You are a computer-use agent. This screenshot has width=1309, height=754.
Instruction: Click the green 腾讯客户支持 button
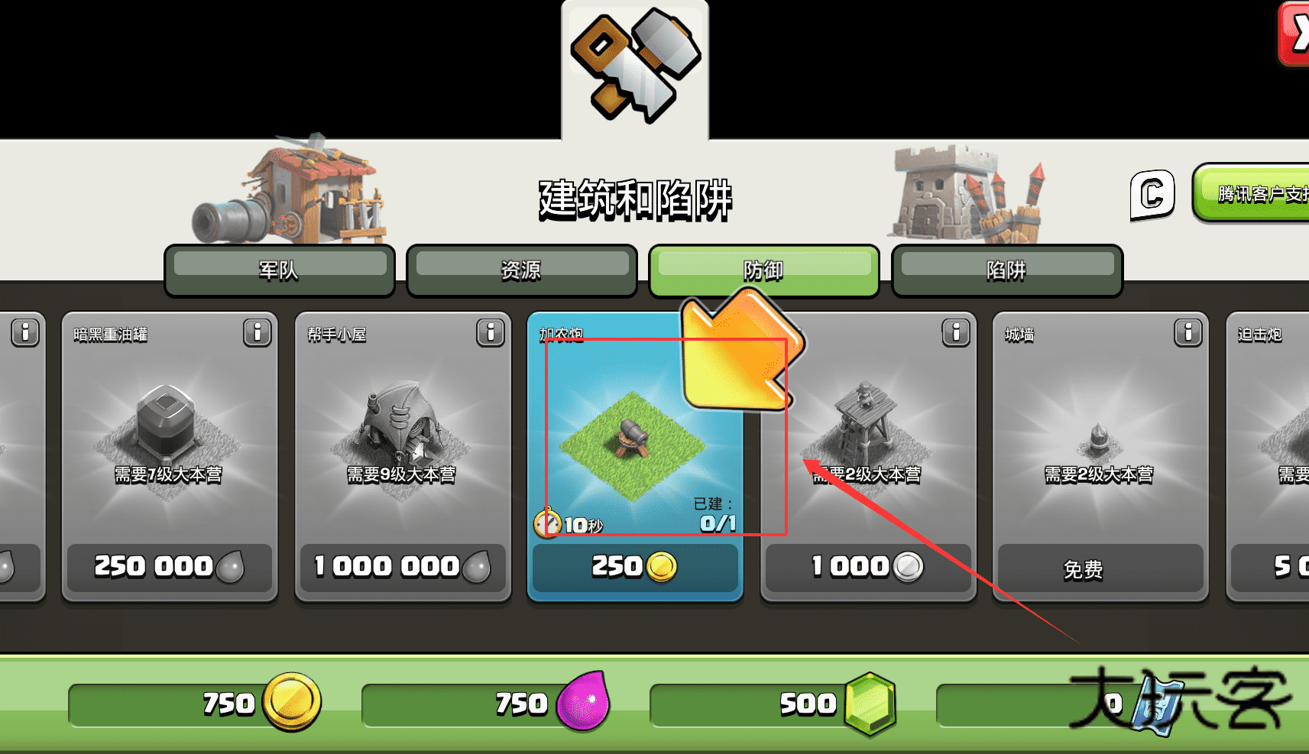pyautogui.click(x=1252, y=193)
